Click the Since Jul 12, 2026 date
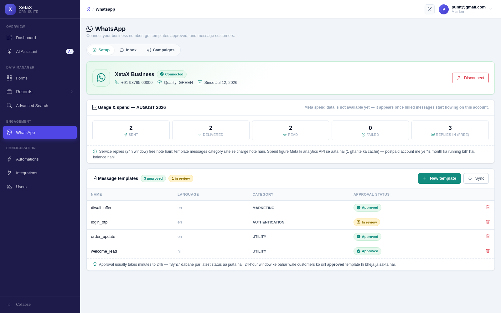Image resolution: width=501 pixels, height=313 pixels. click(217, 82)
